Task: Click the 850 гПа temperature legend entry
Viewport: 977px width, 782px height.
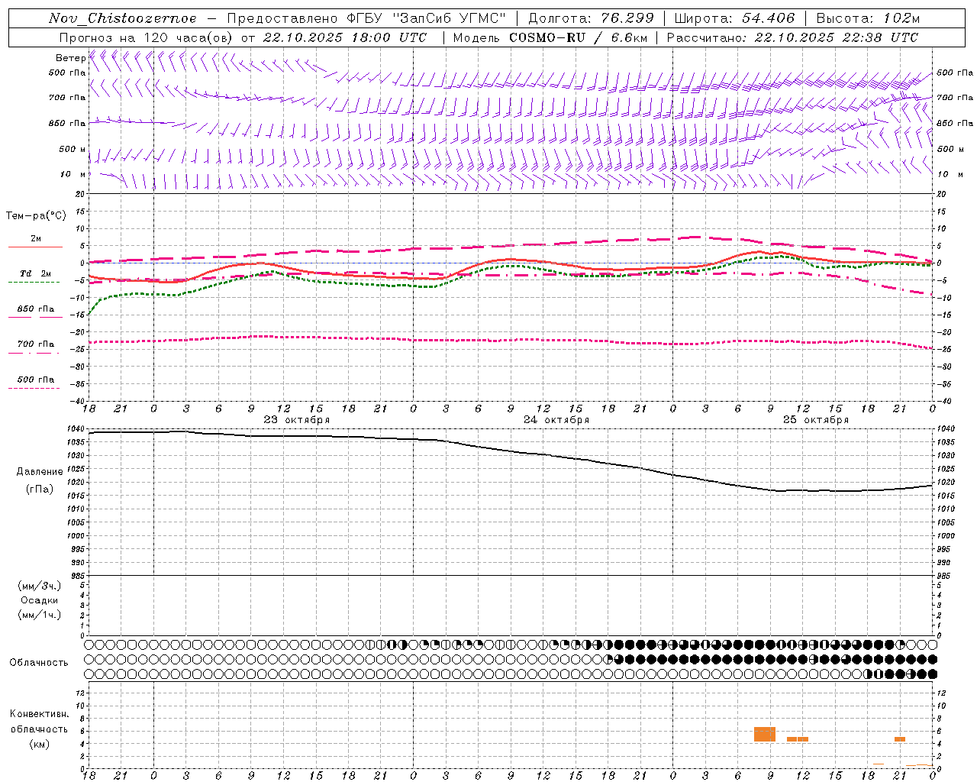Action: [36, 309]
